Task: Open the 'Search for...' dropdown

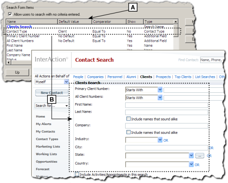Action: 66,106
